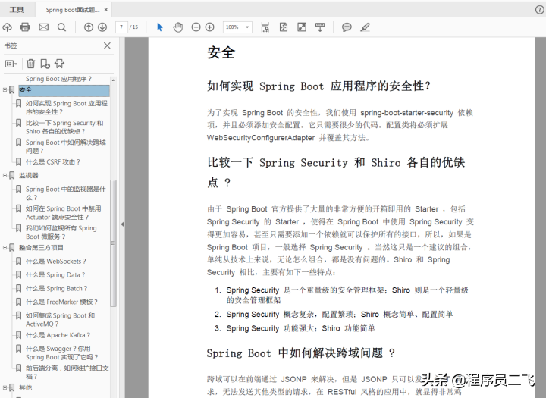
Task: Open bookmark Spring Boot 中如何解决跨域问题
Action: click(65, 146)
